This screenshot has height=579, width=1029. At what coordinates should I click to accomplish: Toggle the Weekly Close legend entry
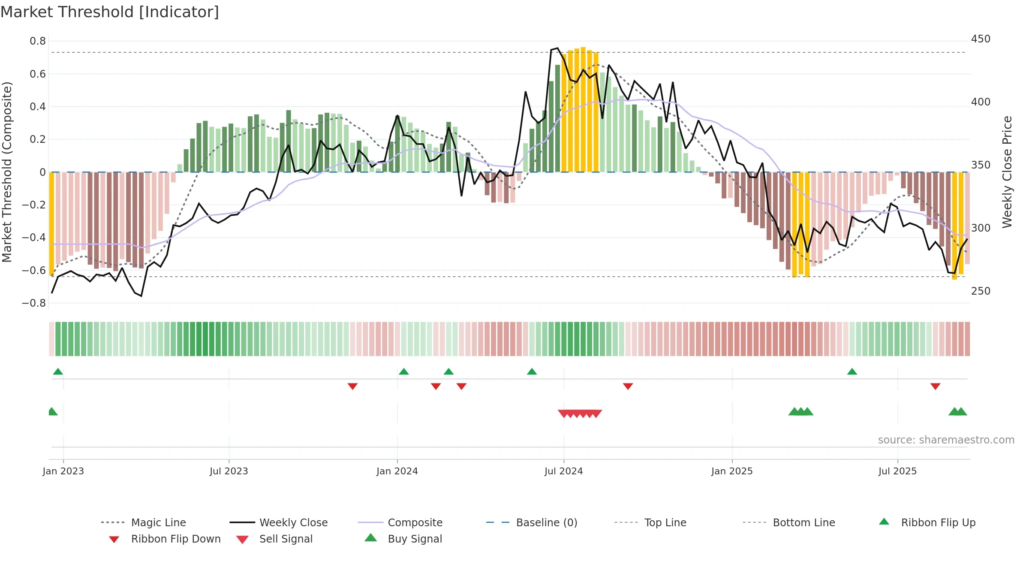pos(278,522)
